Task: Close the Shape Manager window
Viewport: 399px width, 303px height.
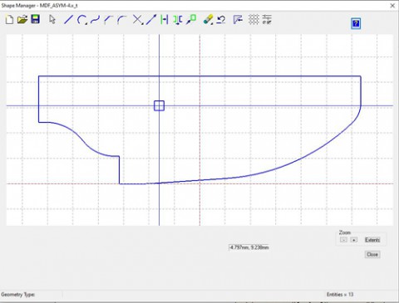Action: tap(392, 6)
